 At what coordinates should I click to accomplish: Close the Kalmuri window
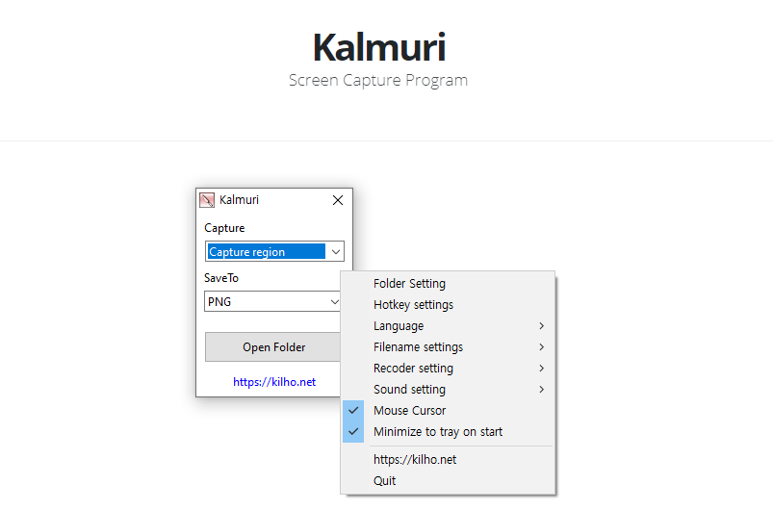338,200
